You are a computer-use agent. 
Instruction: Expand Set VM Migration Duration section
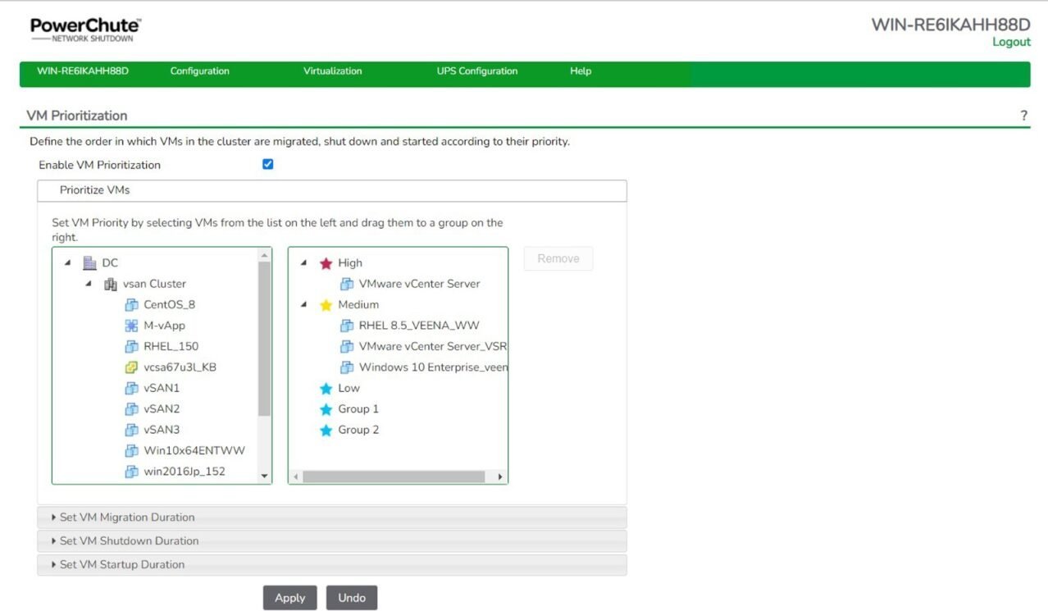(x=332, y=518)
